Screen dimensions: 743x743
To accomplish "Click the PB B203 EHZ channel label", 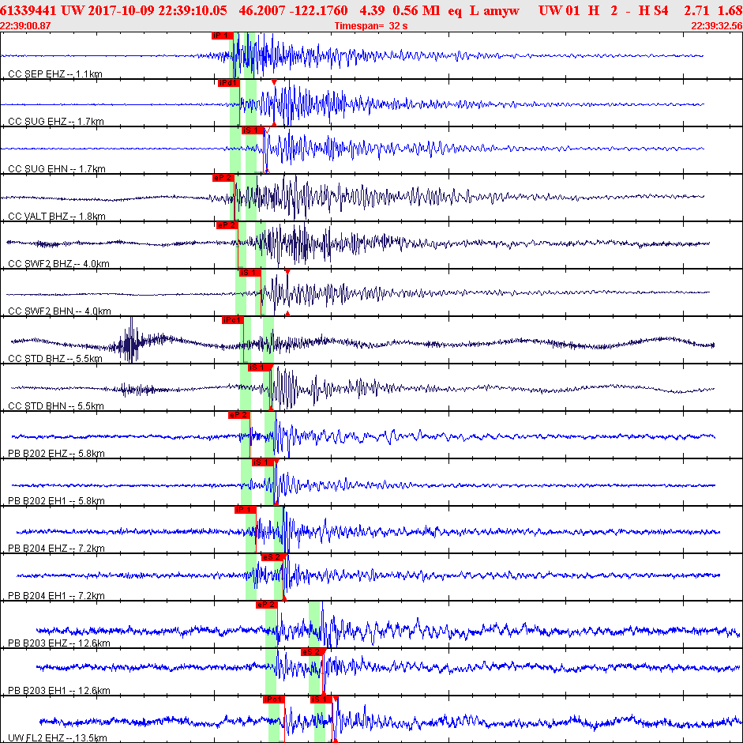I will 58,643.
